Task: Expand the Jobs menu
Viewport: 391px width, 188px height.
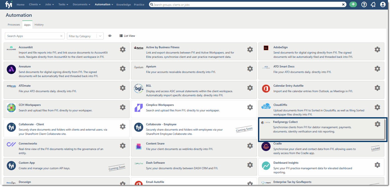Action: click(x=50, y=4)
